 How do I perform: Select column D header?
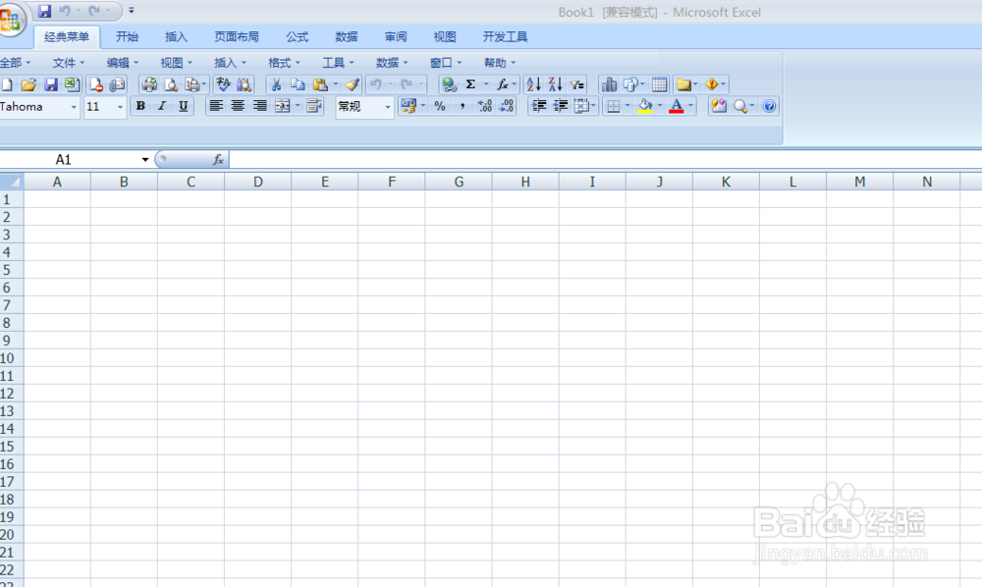pyautogui.click(x=257, y=182)
